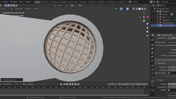Screen dimensions: 176x99
Task: Open the pivot point dropdown
Action: point(68,5)
